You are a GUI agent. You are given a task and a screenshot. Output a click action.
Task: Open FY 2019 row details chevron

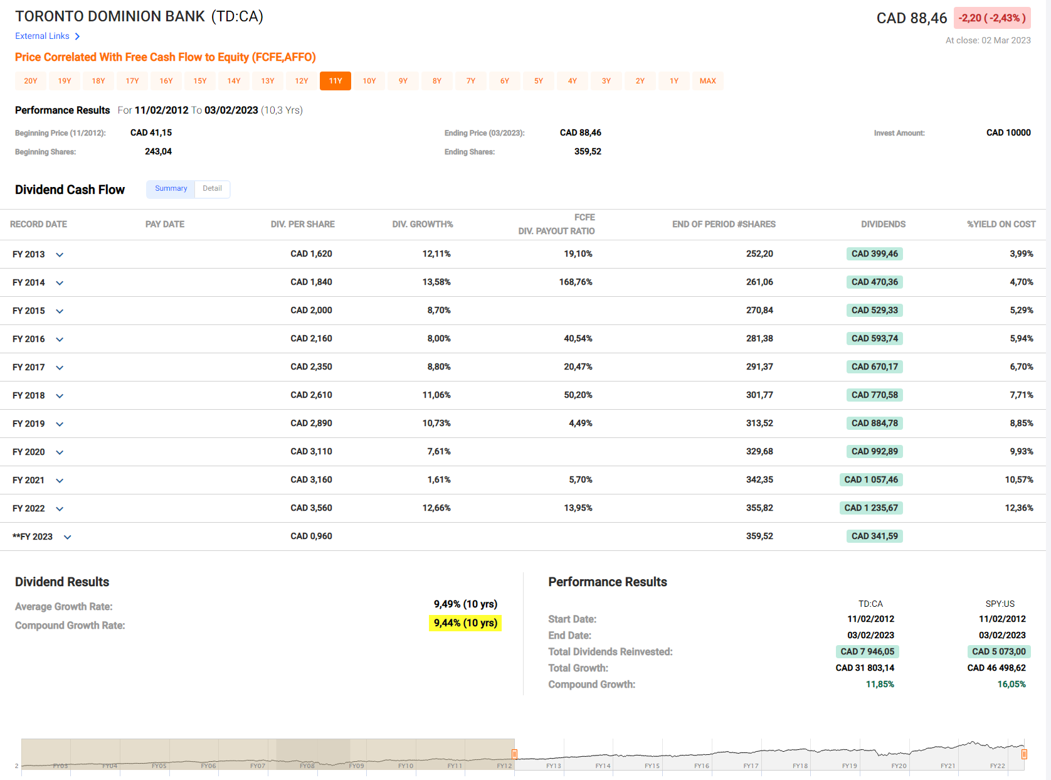(60, 424)
